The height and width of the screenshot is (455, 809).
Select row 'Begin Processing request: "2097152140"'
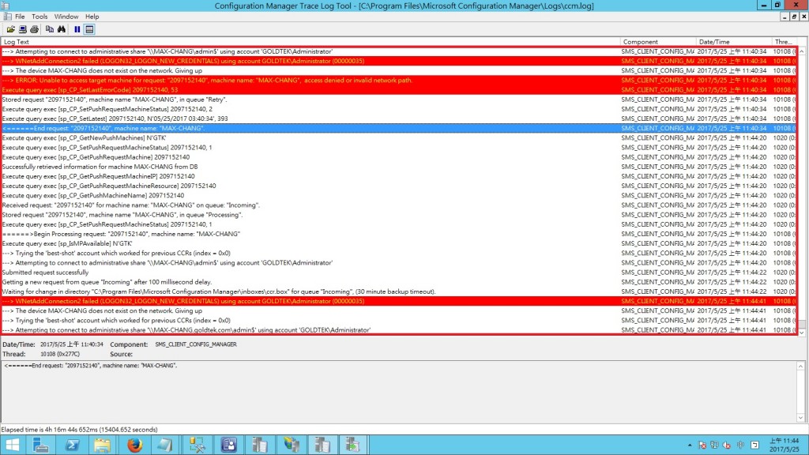tap(399, 234)
